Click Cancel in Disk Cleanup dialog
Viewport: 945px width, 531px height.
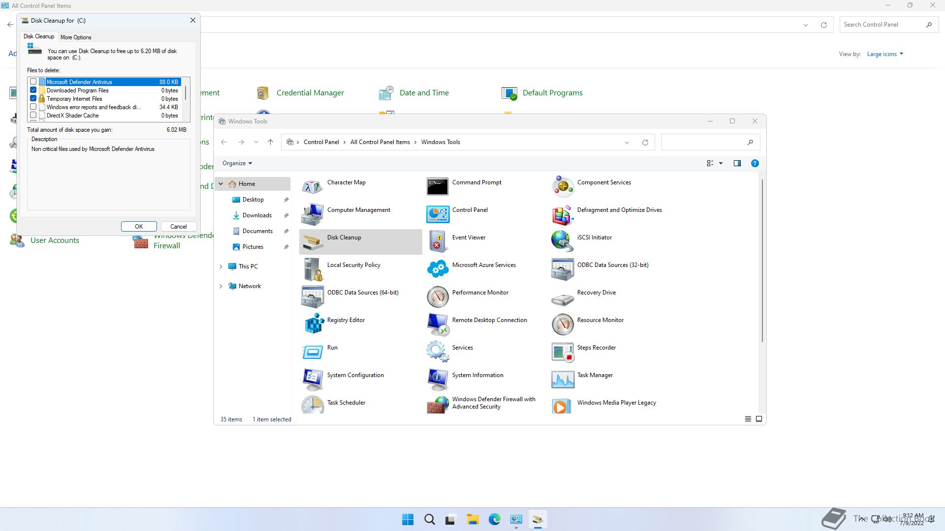pos(179,227)
